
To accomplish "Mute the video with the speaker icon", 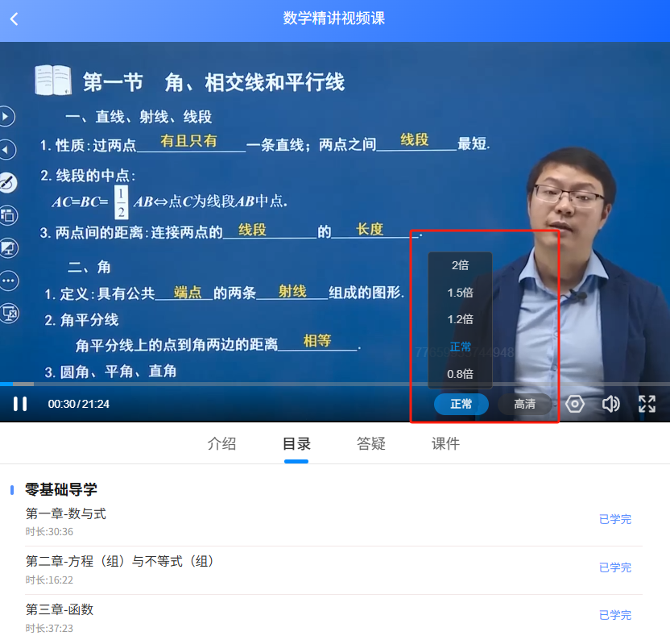I will click(611, 404).
